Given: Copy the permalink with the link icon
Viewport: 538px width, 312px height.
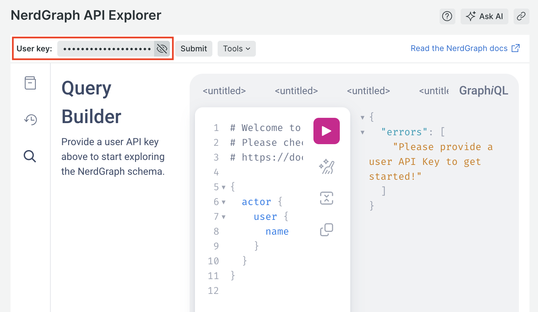Looking at the screenshot, I should [521, 16].
